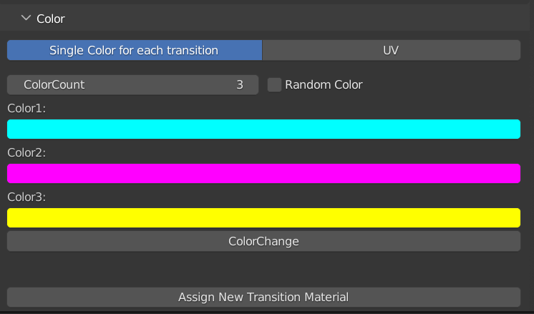This screenshot has height=314, width=534.
Task: Collapse the Color panel chevron
Action: tap(26, 19)
